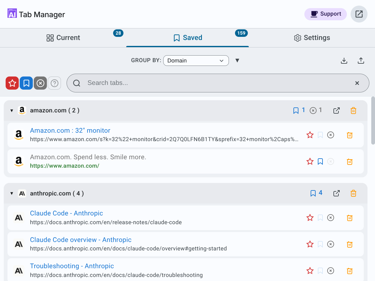Click the Search tabs input field

pyautogui.click(x=218, y=83)
